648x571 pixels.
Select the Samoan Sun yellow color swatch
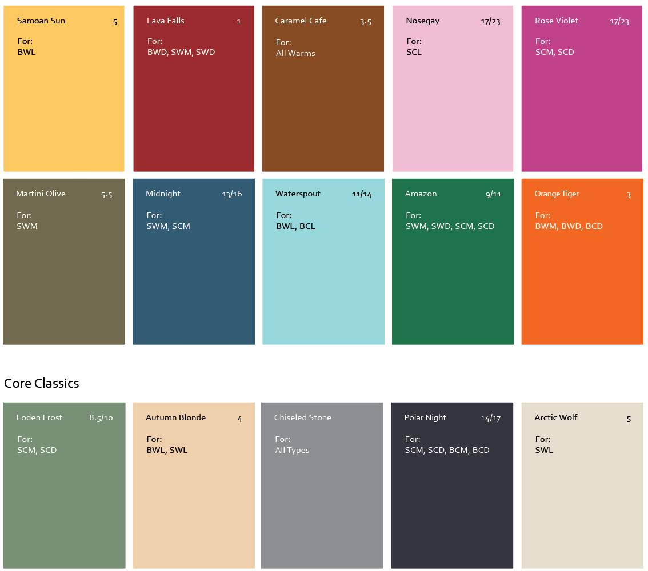pyautogui.click(x=63, y=89)
